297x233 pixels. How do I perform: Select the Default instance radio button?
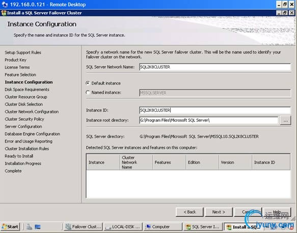pos(88,83)
